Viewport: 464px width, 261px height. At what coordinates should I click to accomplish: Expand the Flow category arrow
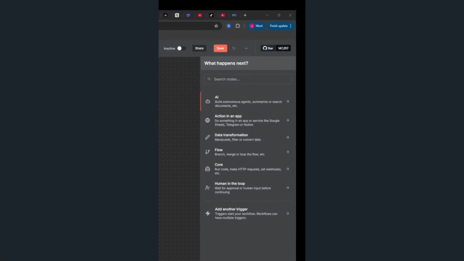[x=288, y=152]
